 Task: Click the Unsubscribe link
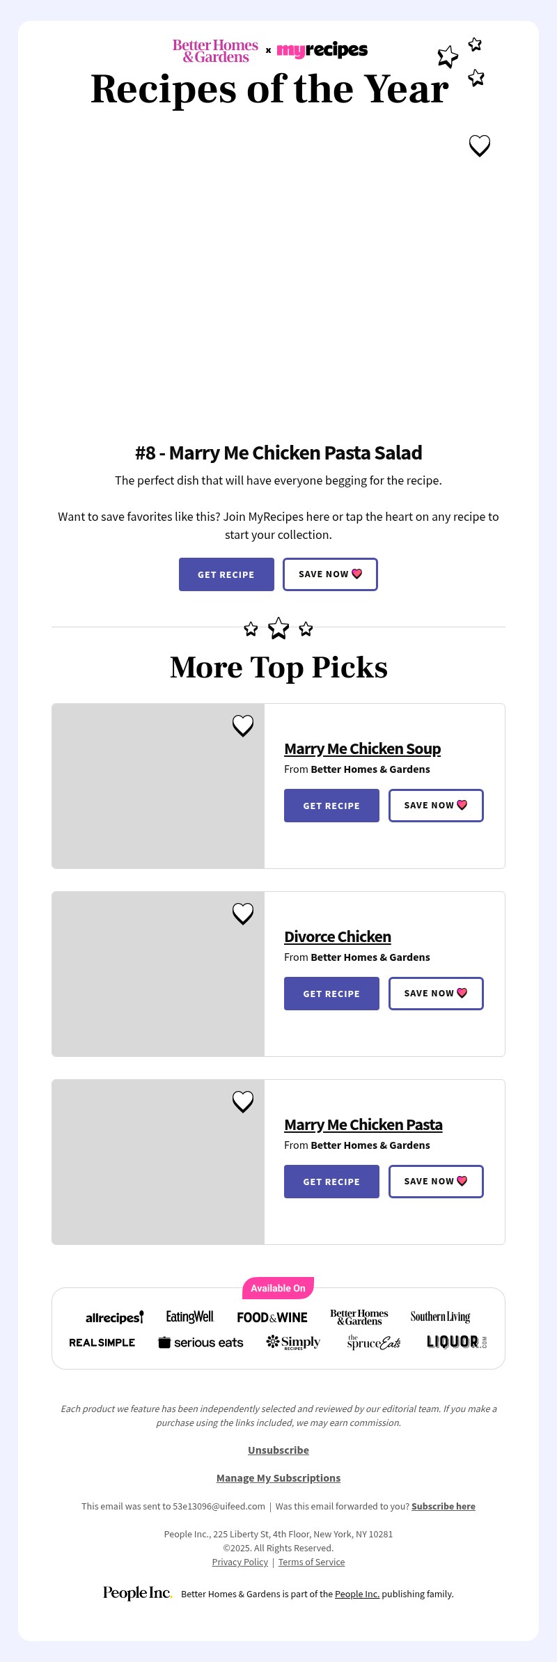coord(278,1450)
